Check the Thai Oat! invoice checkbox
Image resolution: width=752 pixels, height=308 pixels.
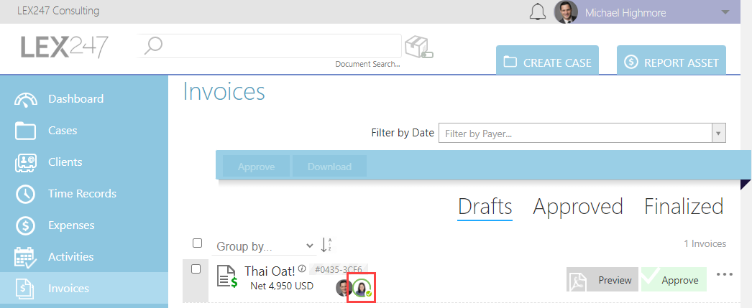[x=196, y=269]
